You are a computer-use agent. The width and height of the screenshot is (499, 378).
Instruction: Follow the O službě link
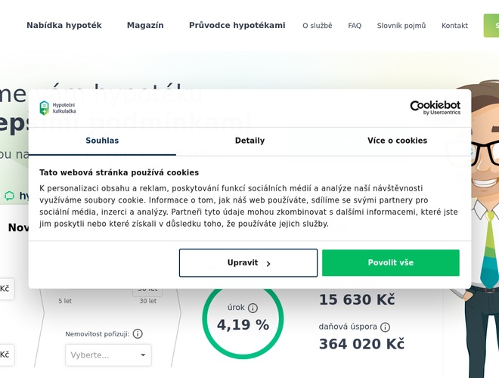(318, 26)
